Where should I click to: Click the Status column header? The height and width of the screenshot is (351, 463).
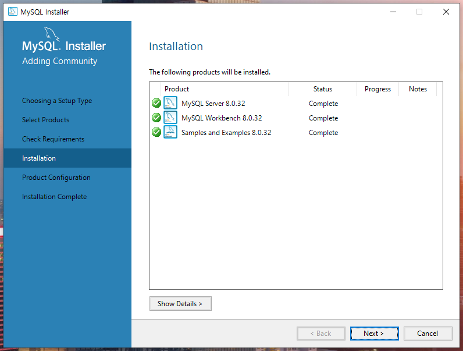coord(323,89)
